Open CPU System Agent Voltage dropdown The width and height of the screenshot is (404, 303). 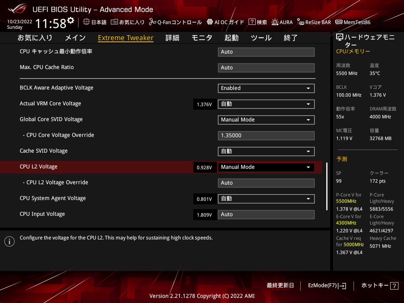tap(266, 199)
